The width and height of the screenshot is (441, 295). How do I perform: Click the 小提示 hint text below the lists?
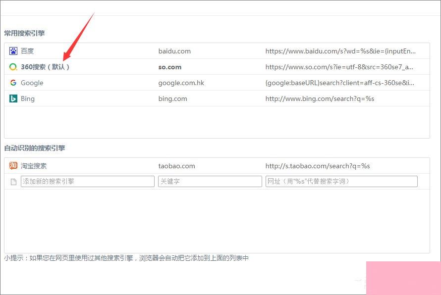[126, 258]
